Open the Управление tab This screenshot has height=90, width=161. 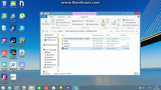pyautogui.click(x=84, y=17)
